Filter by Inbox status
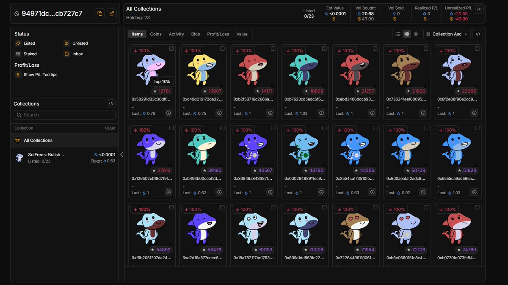This screenshot has height=285, width=508. (x=73, y=54)
